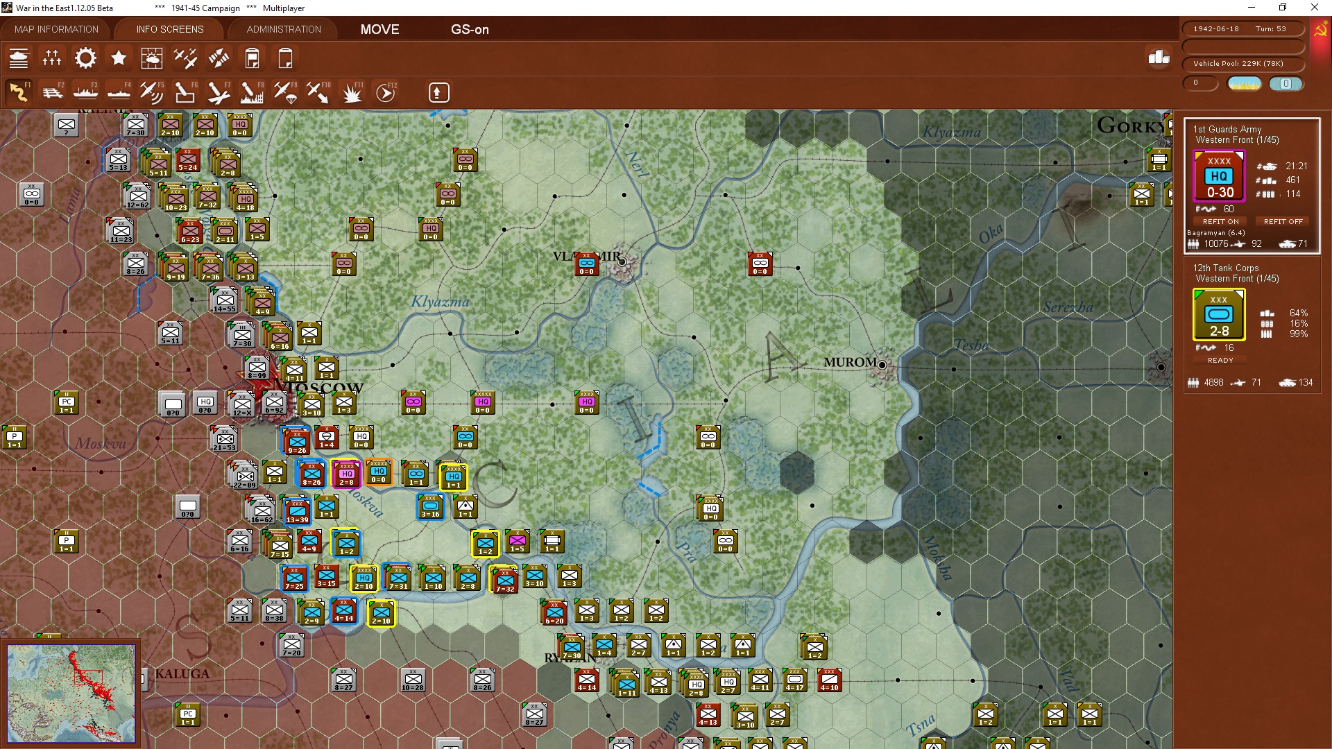Select the F1 move mode arrow icon
The width and height of the screenshot is (1332, 749).
(x=19, y=92)
